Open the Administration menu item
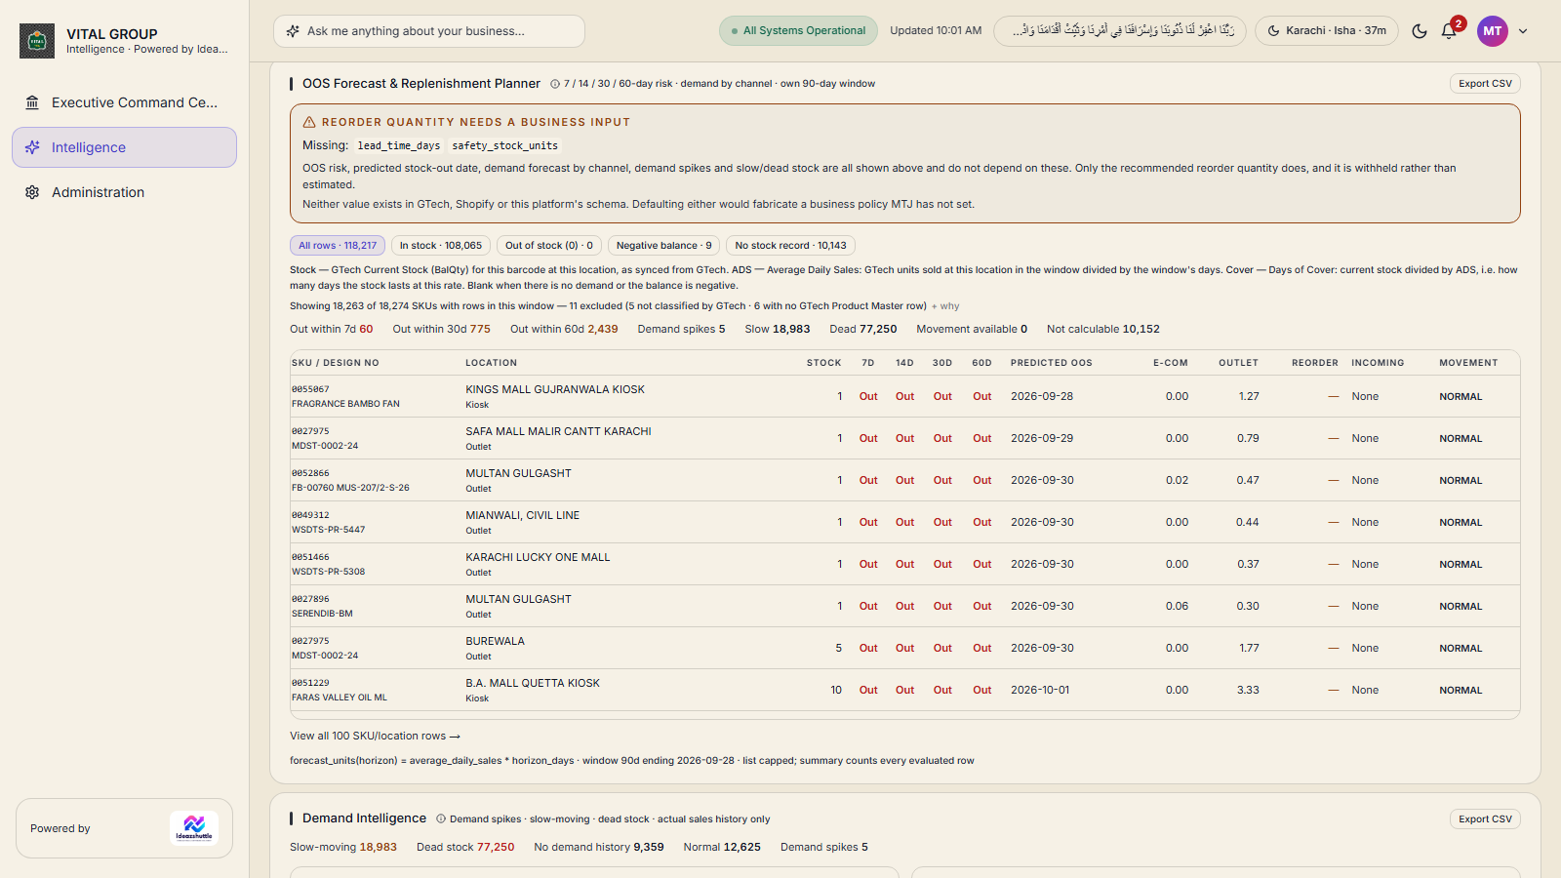The image size is (1561, 878). [124, 192]
